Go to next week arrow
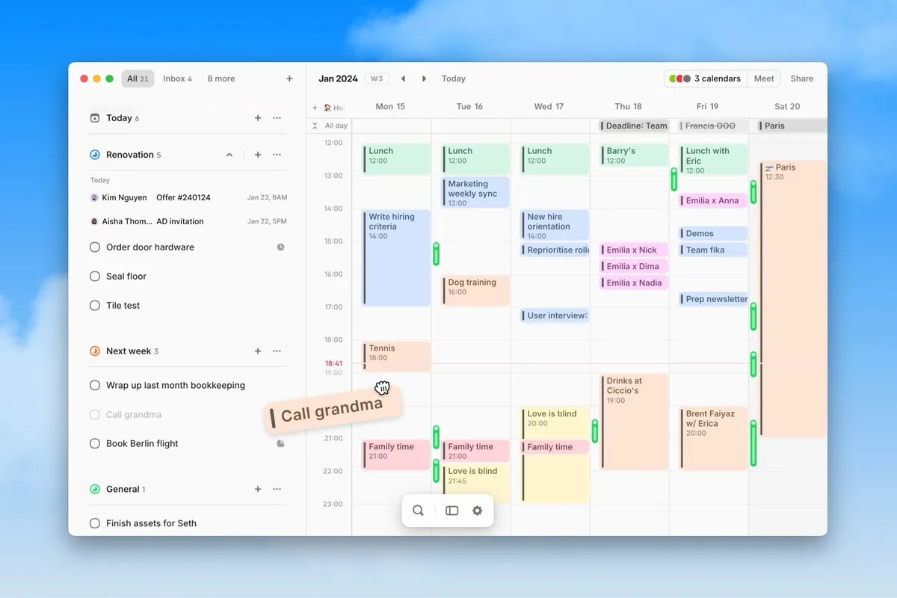 pos(424,78)
